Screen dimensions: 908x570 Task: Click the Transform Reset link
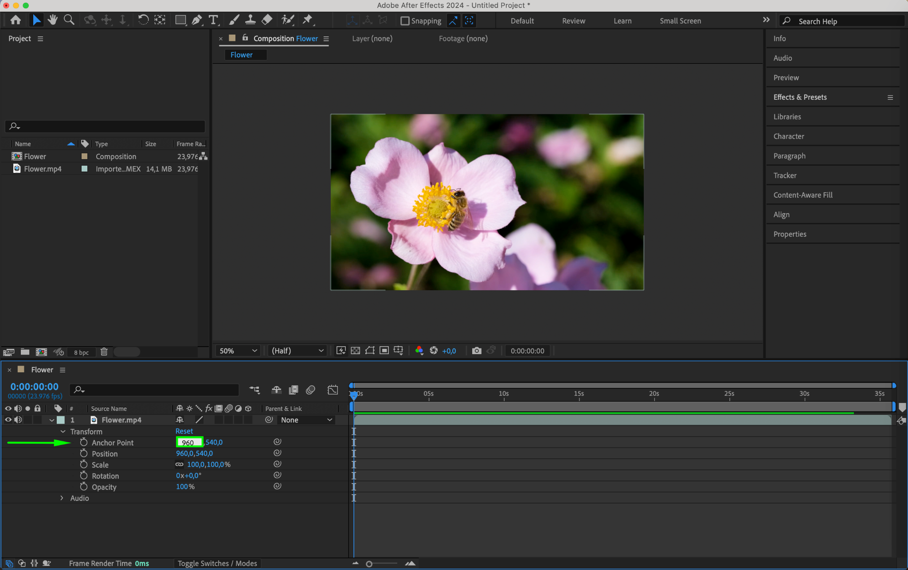184,431
